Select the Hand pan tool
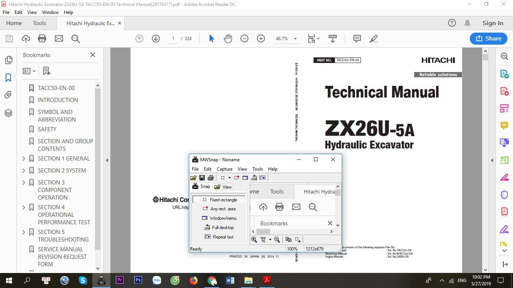513x288 pixels. [228, 39]
